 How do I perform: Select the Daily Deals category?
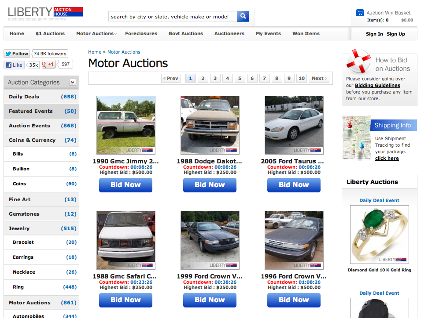[41, 97]
